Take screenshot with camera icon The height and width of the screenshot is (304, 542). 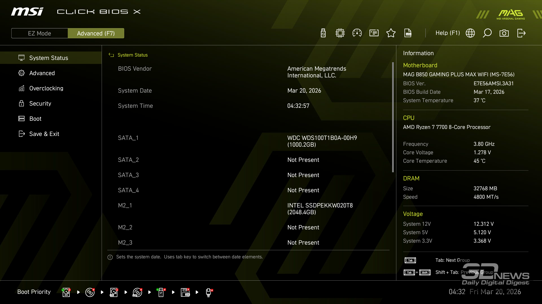pos(504,33)
